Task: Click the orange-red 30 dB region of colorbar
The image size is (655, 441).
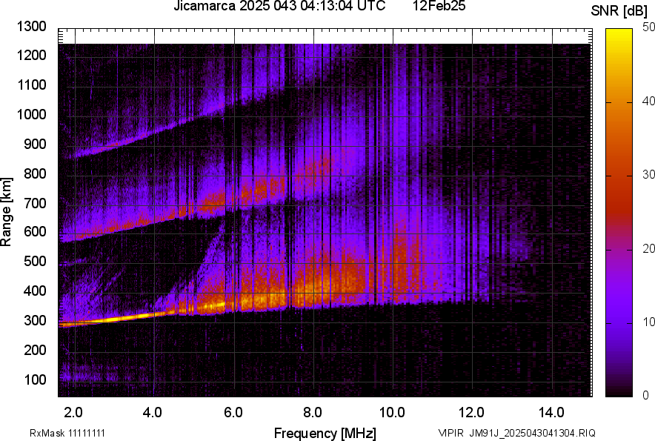Action: [x=619, y=176]
